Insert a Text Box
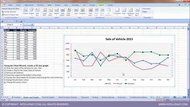 pyautogui.click(x=37, y=12)
